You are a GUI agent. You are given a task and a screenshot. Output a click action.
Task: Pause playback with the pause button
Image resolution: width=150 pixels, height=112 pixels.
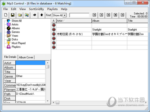(108, 15)
